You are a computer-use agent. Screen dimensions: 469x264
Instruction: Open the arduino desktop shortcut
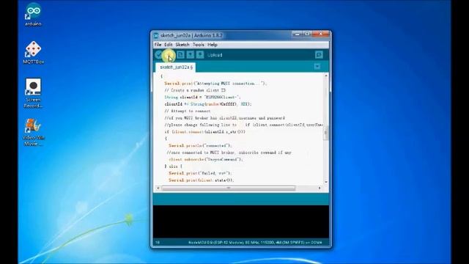click(x=33, y=15)
